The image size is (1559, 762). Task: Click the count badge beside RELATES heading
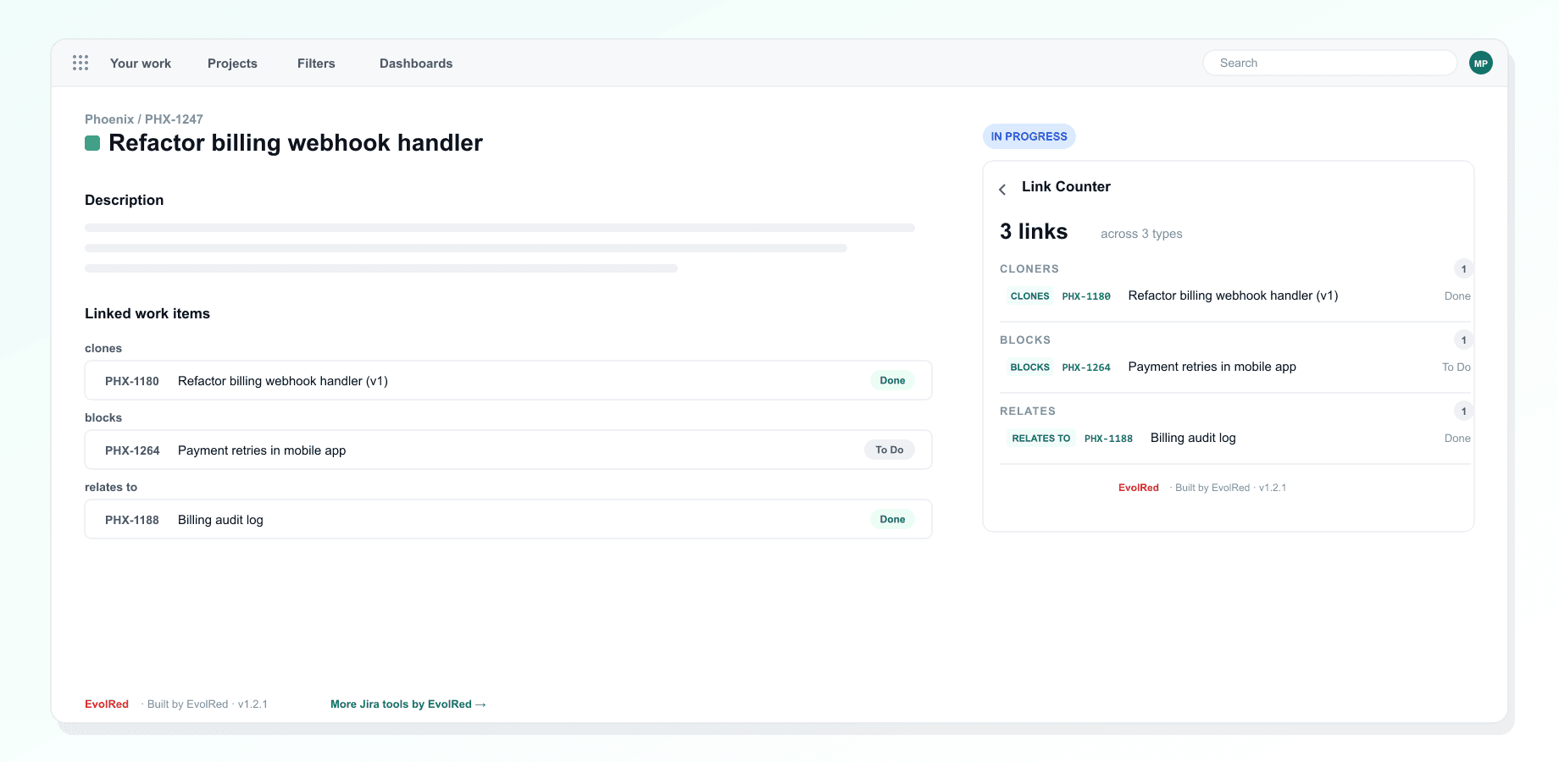1463,411
